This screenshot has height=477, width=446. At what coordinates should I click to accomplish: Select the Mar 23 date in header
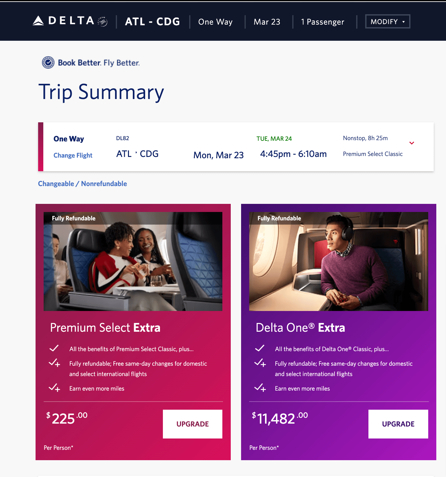click(267, 22)
